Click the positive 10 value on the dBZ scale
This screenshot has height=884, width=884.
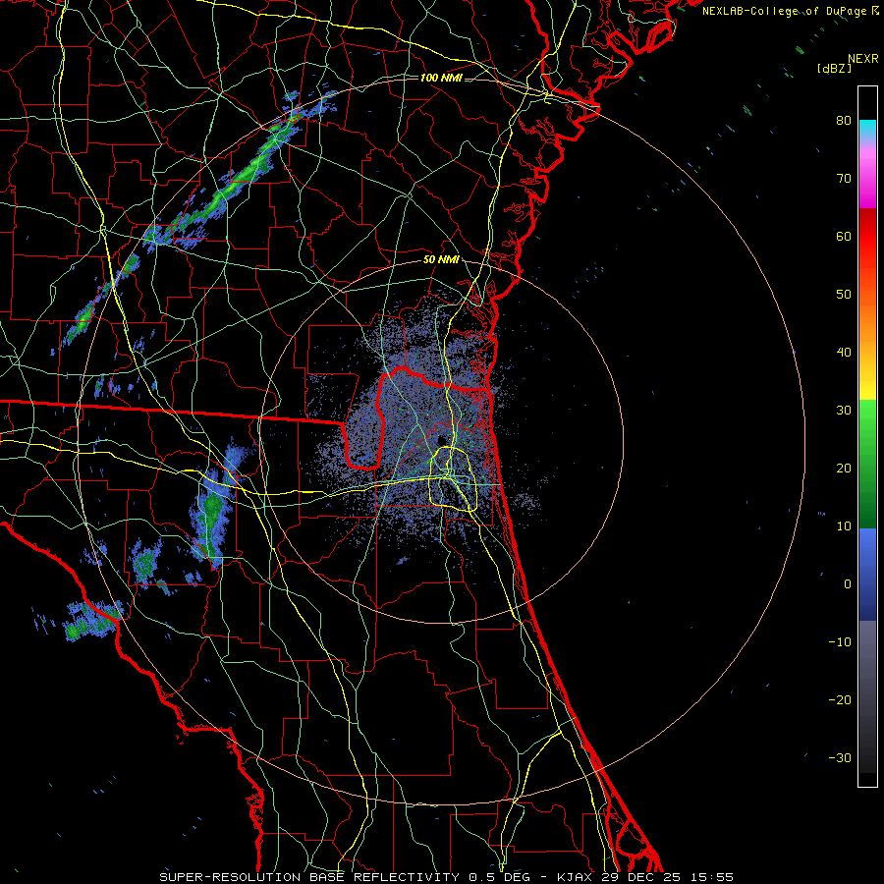coord(844,526)
